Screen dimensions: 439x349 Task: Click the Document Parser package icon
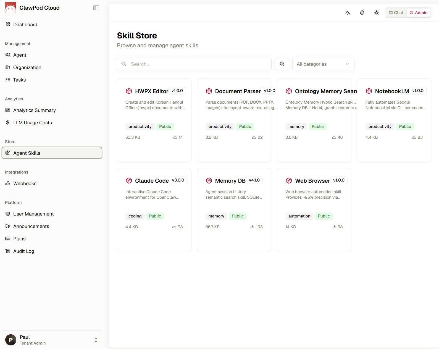click(209, 91)
